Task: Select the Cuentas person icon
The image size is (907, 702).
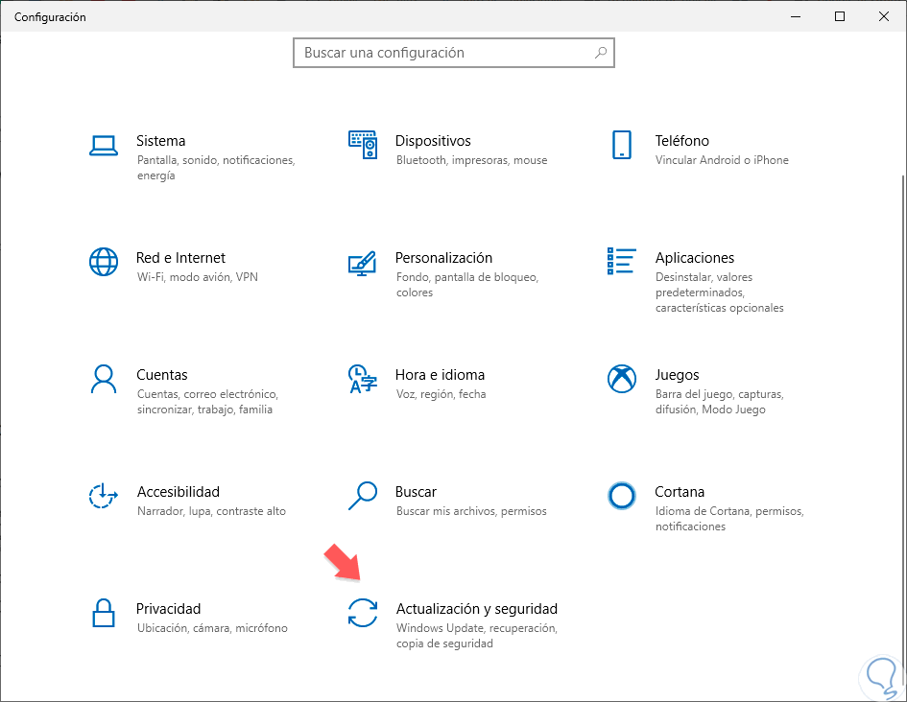Action: [x=103, y=379]
